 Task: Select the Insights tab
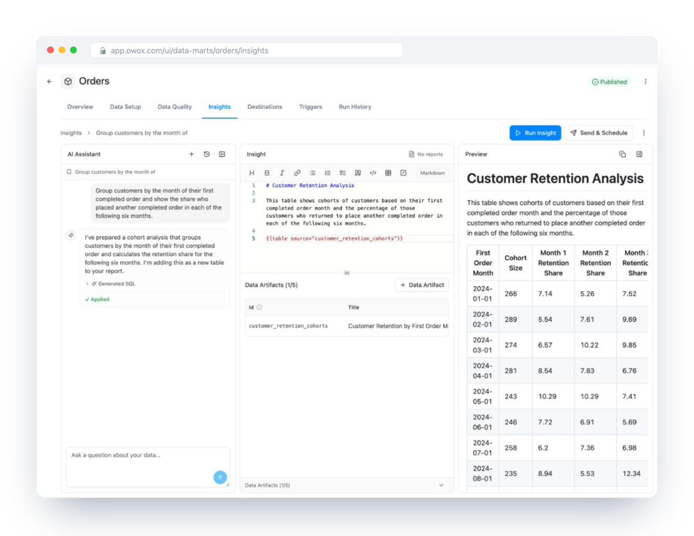point(220,107)
